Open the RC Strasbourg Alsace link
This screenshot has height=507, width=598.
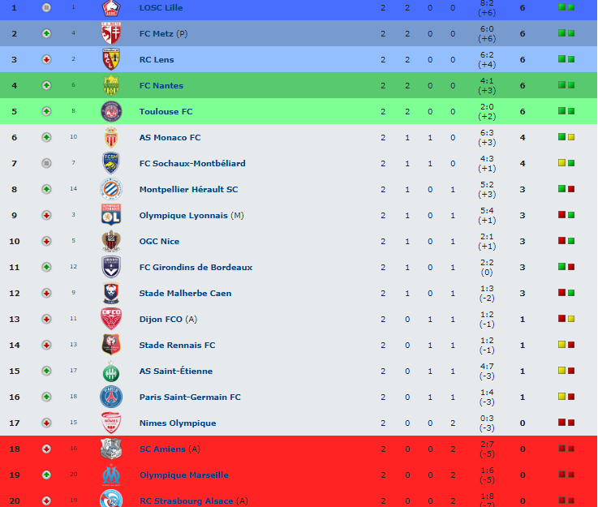[186, 501]
